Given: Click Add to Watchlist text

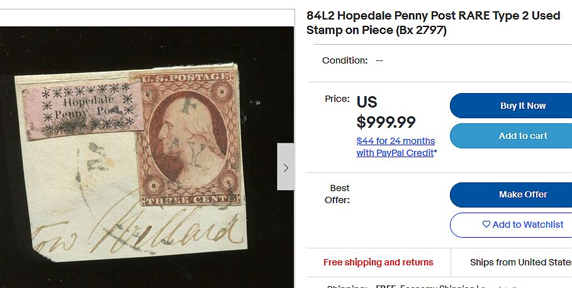Looking at the screenshot, I should point(528,224).
